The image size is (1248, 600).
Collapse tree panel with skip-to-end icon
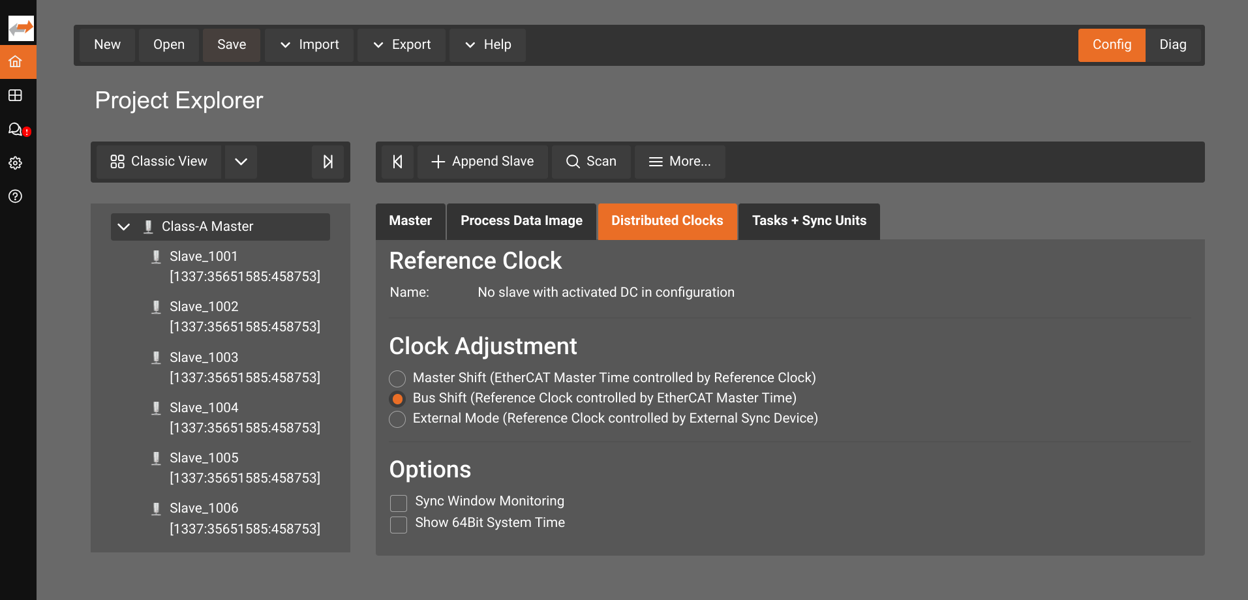(327, 162)
